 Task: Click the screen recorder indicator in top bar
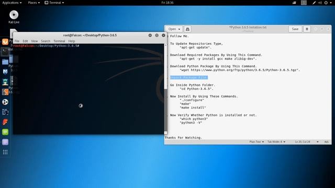[x=294, y=3]
